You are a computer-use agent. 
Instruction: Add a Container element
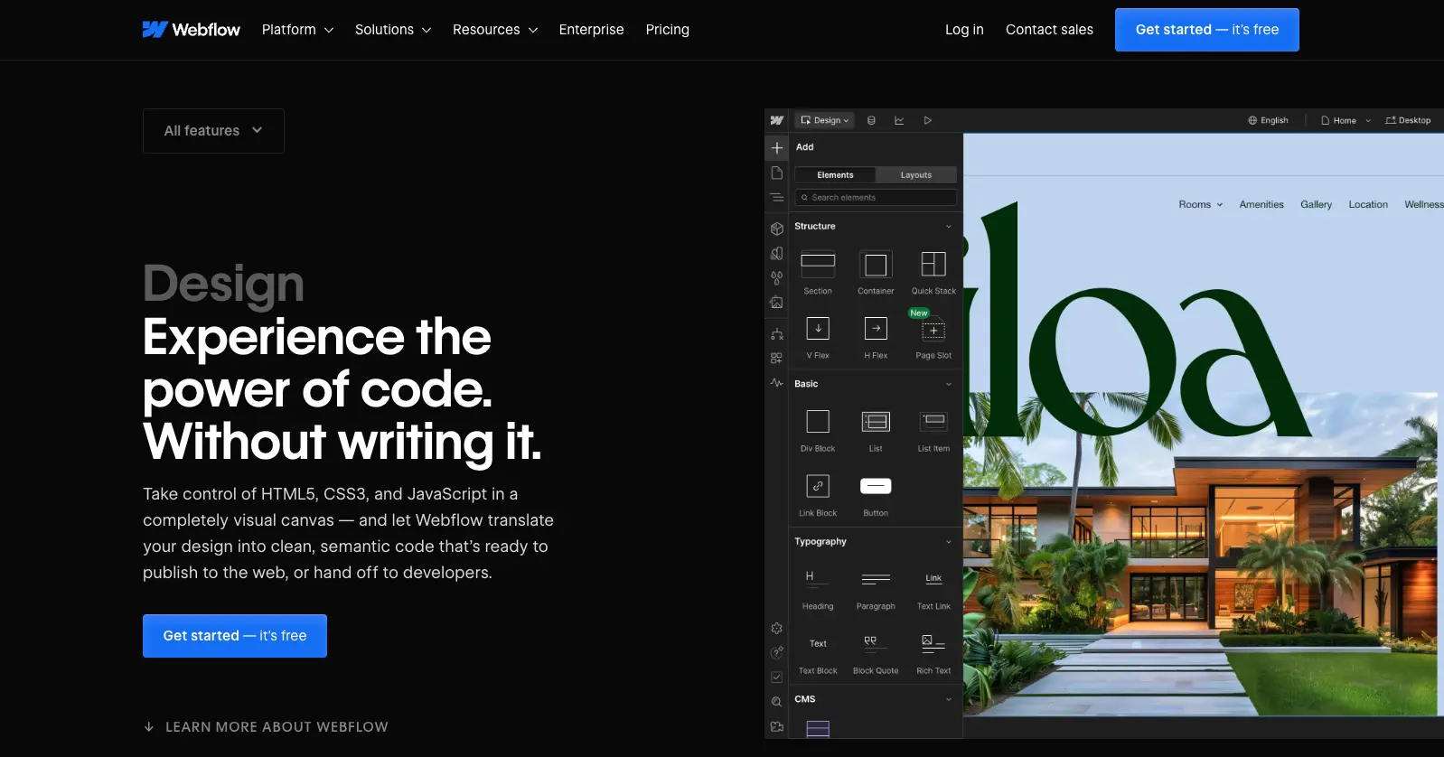point(876,272)
